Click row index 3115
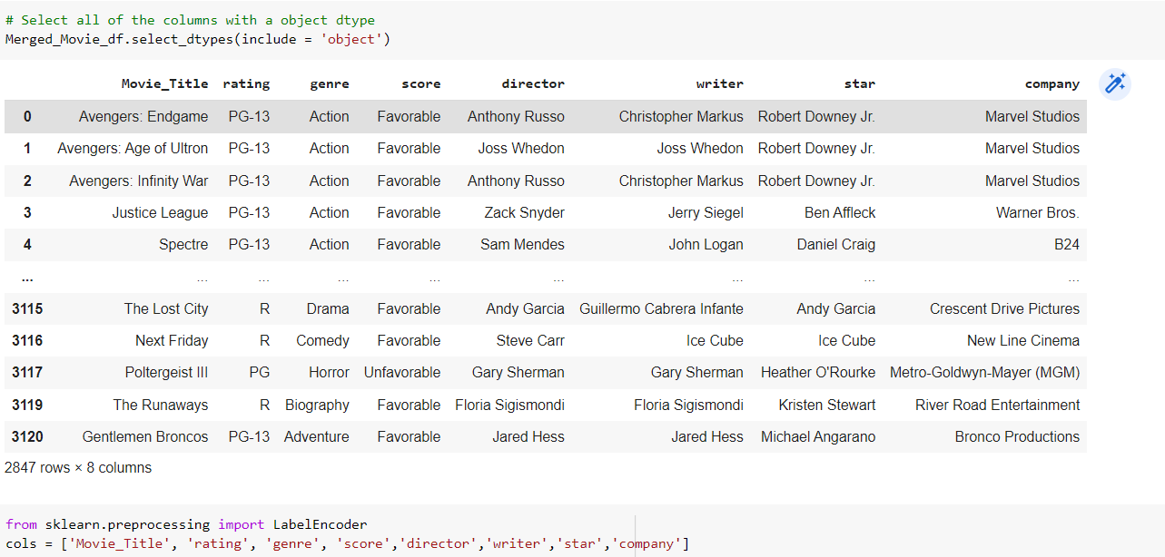Screen dimensions: 1165x557 [27, 308]
